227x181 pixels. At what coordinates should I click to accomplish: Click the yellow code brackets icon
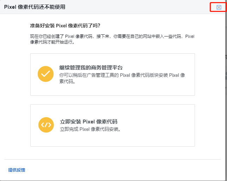pos(46,125)
